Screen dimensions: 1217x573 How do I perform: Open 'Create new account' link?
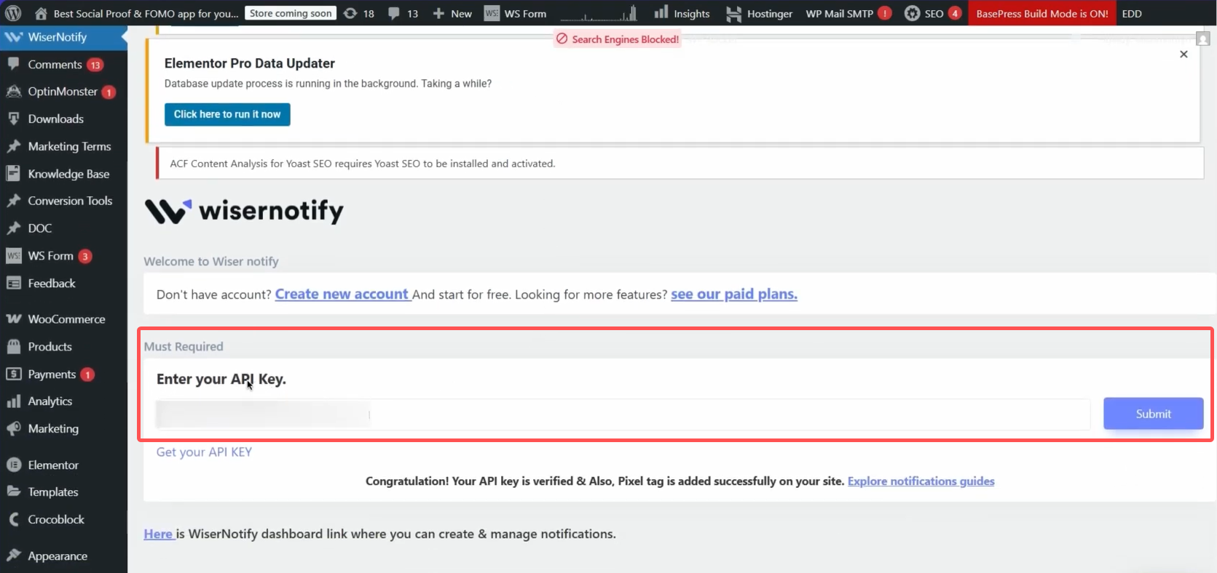[342, 294]
